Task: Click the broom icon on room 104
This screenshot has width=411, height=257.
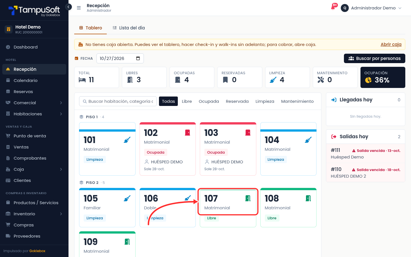Action: tap(308, 140)
